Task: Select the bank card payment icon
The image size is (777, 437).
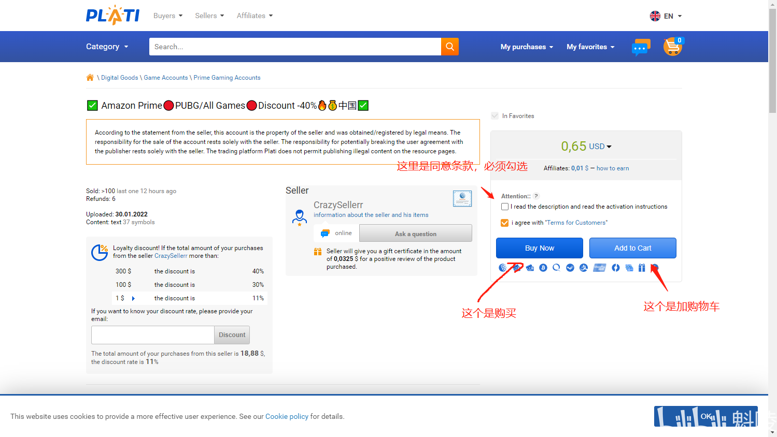Action: [x=530, y=268]
